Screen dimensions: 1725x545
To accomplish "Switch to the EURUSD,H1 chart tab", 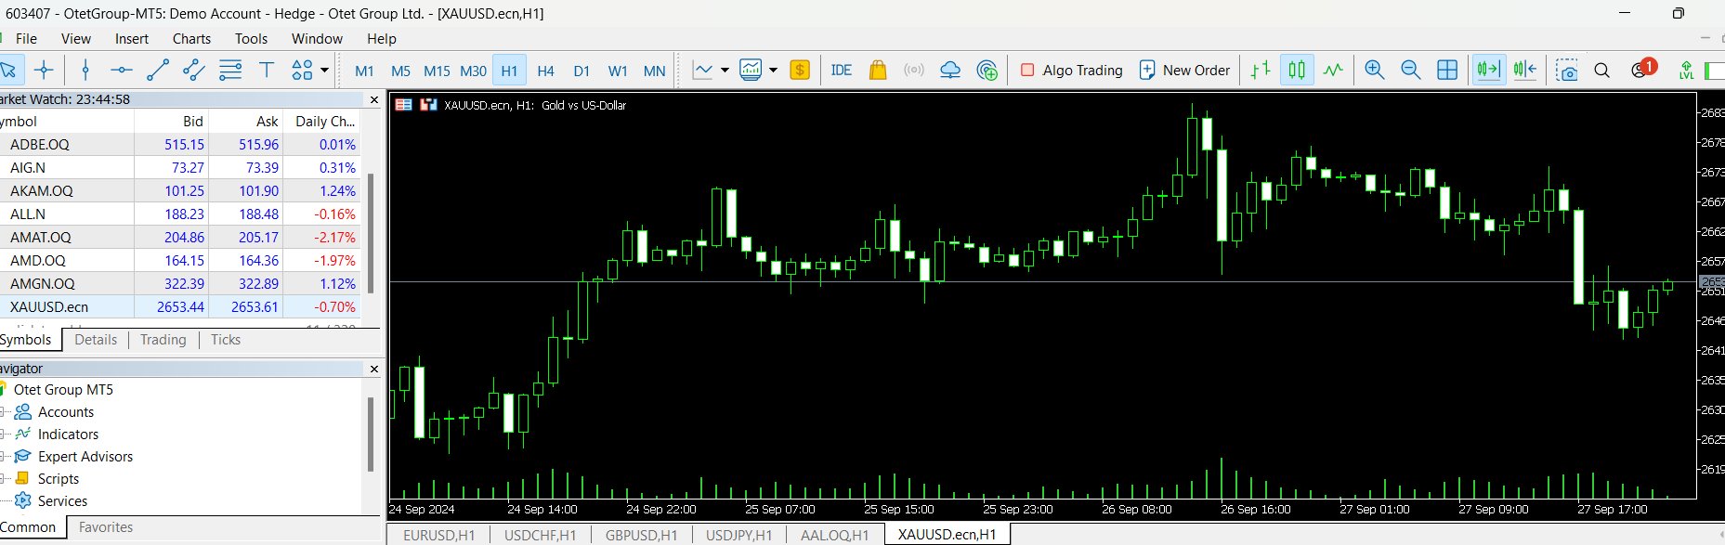I will point(438,535).
